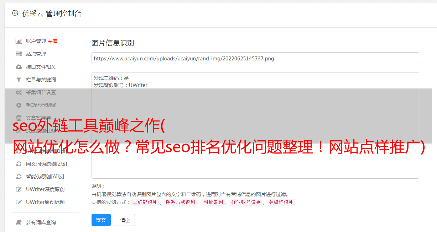
Task: Open 账户管理 in the sidebar
Action: point(36,41)
